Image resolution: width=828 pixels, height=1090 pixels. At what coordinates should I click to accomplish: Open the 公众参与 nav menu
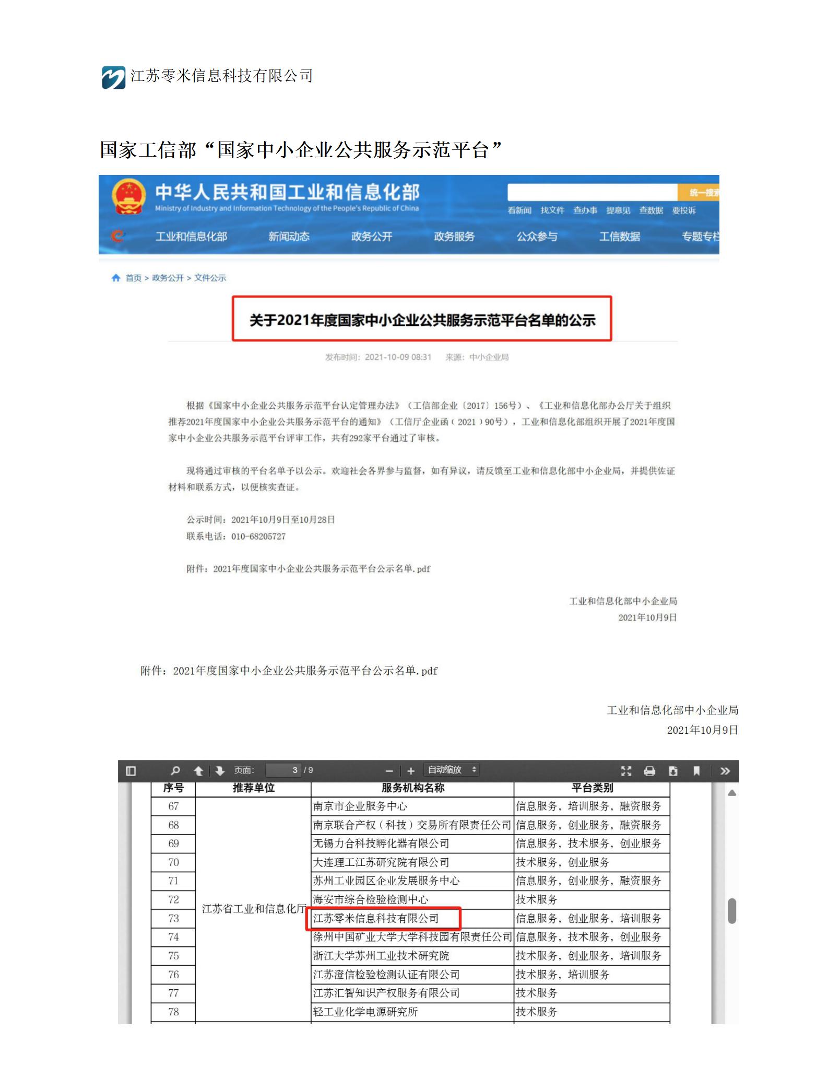pos(537,237)
